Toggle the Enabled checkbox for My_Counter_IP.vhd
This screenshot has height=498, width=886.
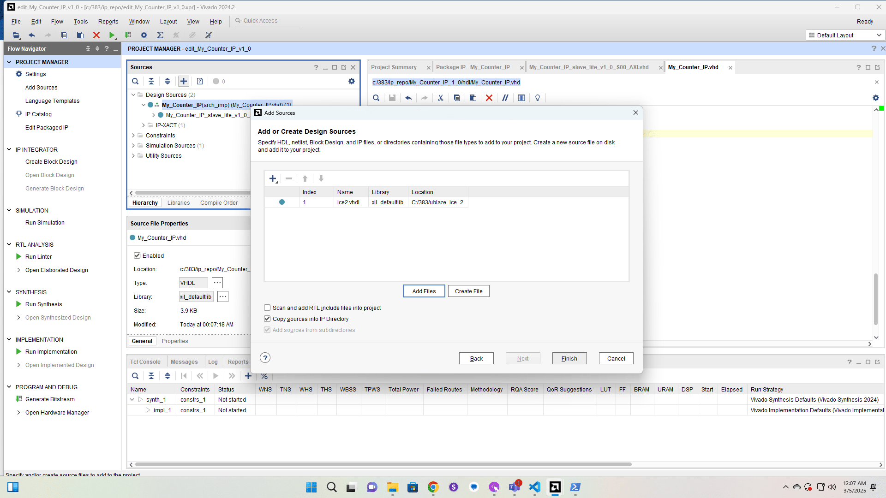(x=137, y=255)
